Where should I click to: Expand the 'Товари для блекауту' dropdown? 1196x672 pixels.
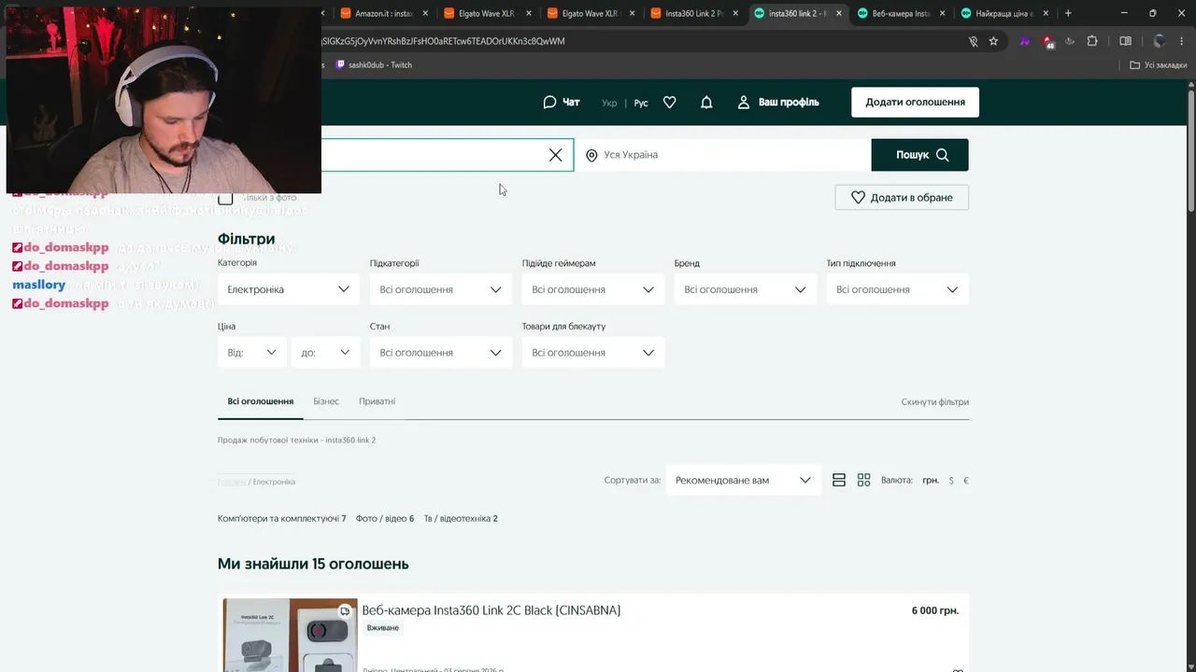tap(592, 353)
